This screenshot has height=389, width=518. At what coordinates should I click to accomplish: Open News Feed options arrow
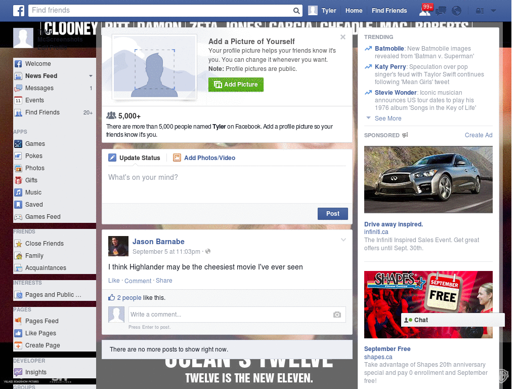[x=91, y=76]
